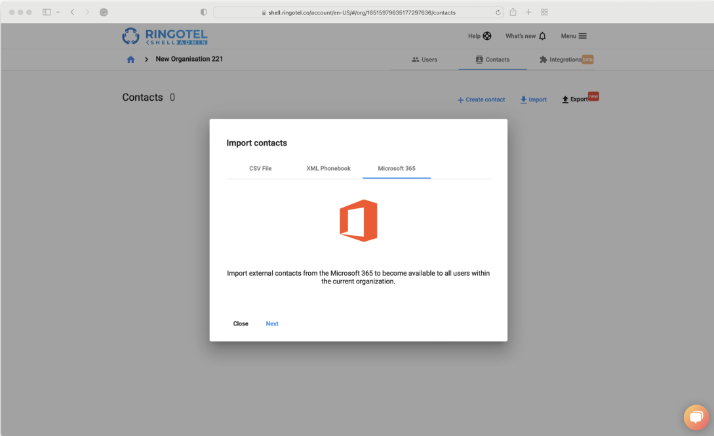The width and height of the screenshot is (714, 436).
Task: Select the XML Phonebook tab
Action: pyautogui.click(x=328, y=168)
